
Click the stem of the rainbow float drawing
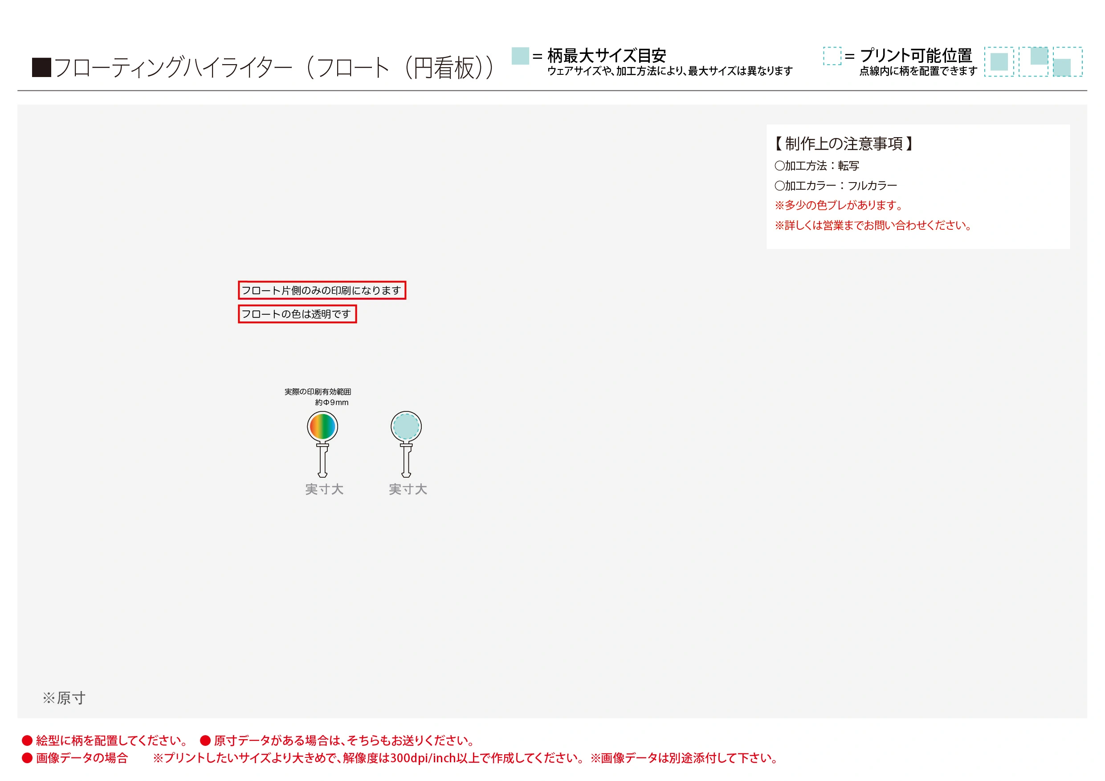point(322,460)
